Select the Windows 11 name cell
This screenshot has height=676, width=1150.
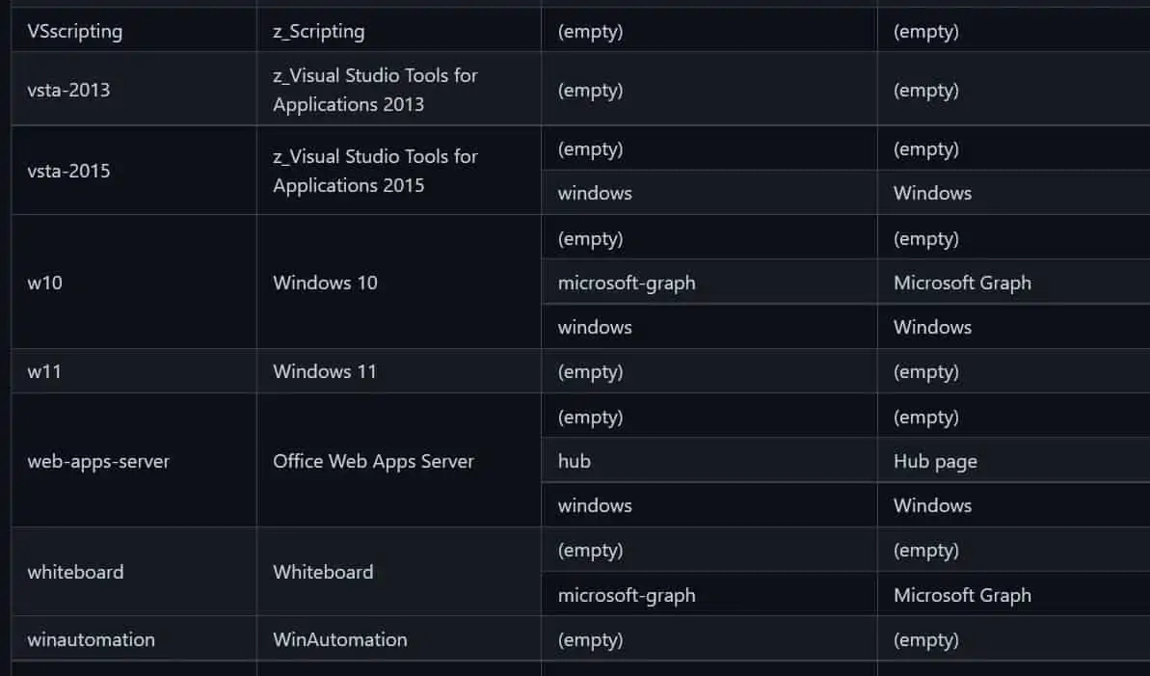325,371
